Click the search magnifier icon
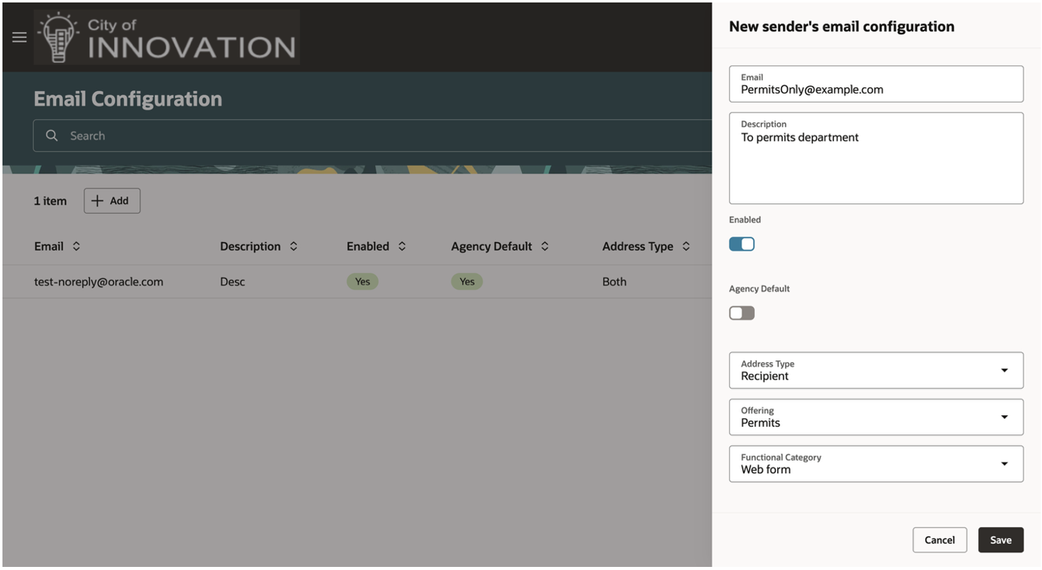This screenshot has height=570, width=1042. [52, 135]
